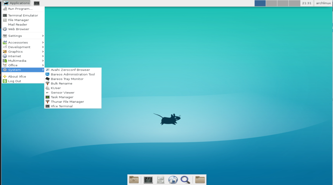
Task: Open Sensor Viewer
Action: point(73,92)
